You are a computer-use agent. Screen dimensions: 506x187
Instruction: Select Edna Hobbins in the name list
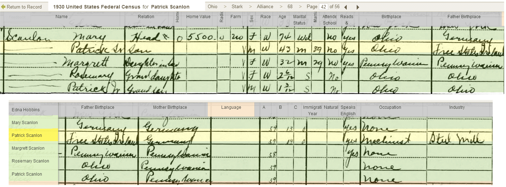(25, 109)
